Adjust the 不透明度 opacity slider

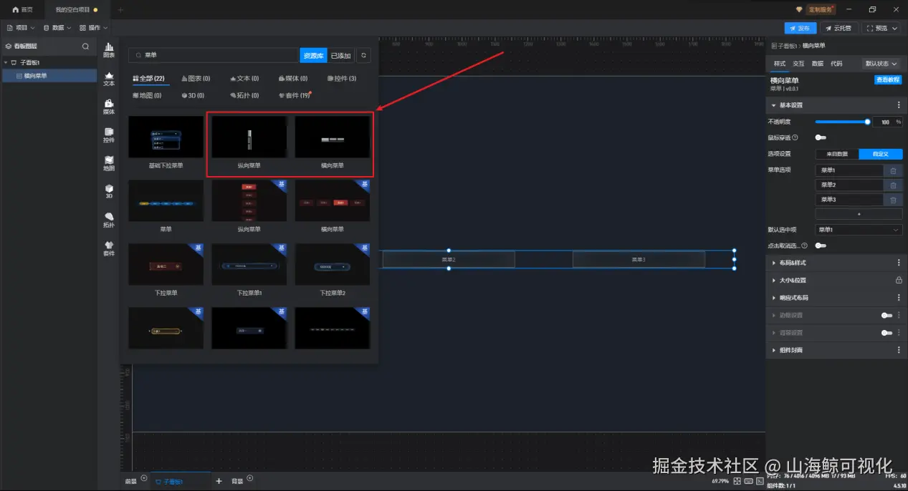[842, 122]
